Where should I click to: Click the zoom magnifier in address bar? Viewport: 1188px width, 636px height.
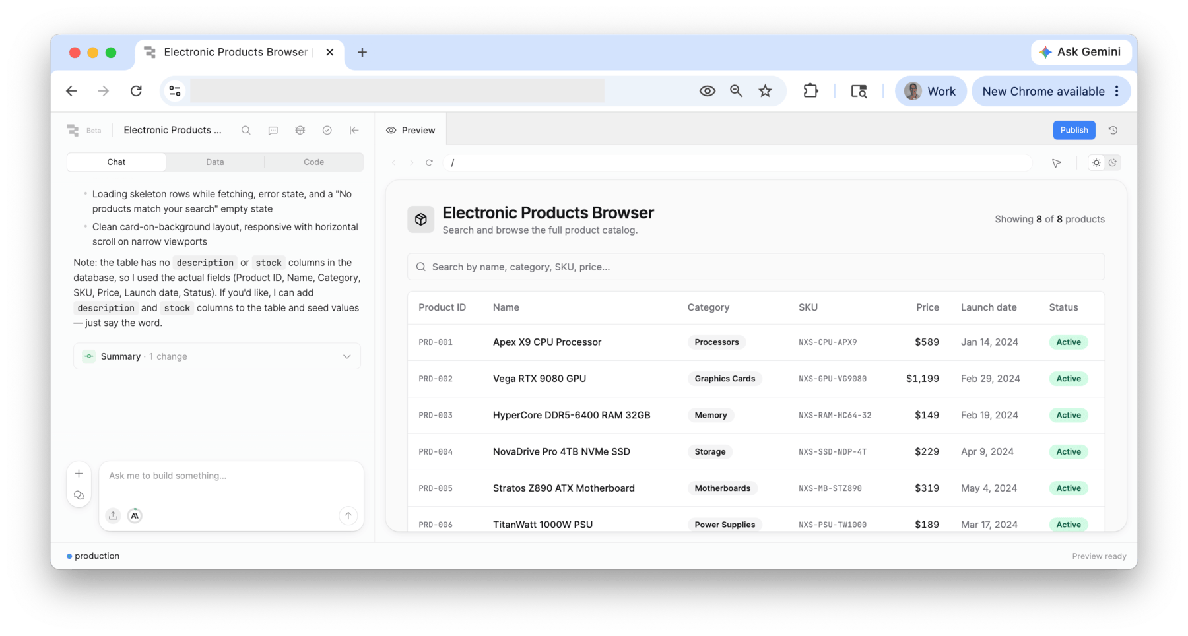point(736,91)
